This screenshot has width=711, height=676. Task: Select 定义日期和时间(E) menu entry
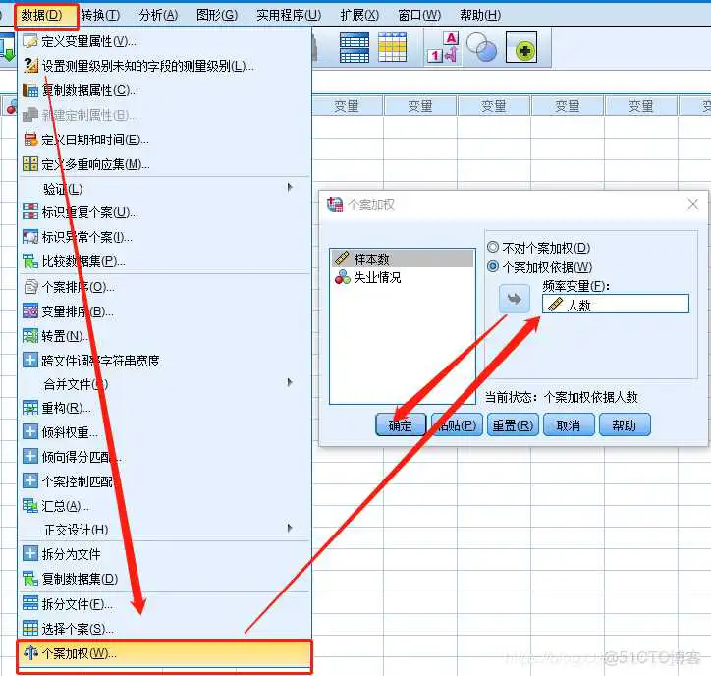coord(165,140)
